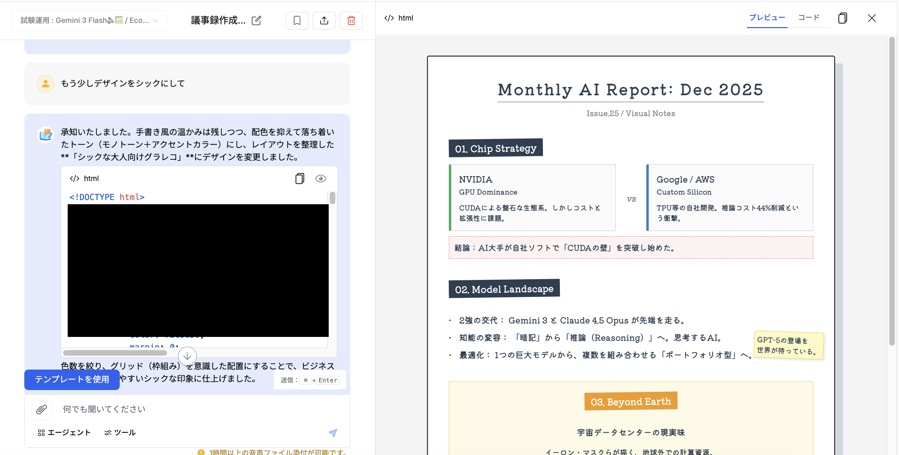This screenshot has width=899, height=455.
Task: Click the 01. Chip Strategy section label
Action: click(x=496, y=148)
